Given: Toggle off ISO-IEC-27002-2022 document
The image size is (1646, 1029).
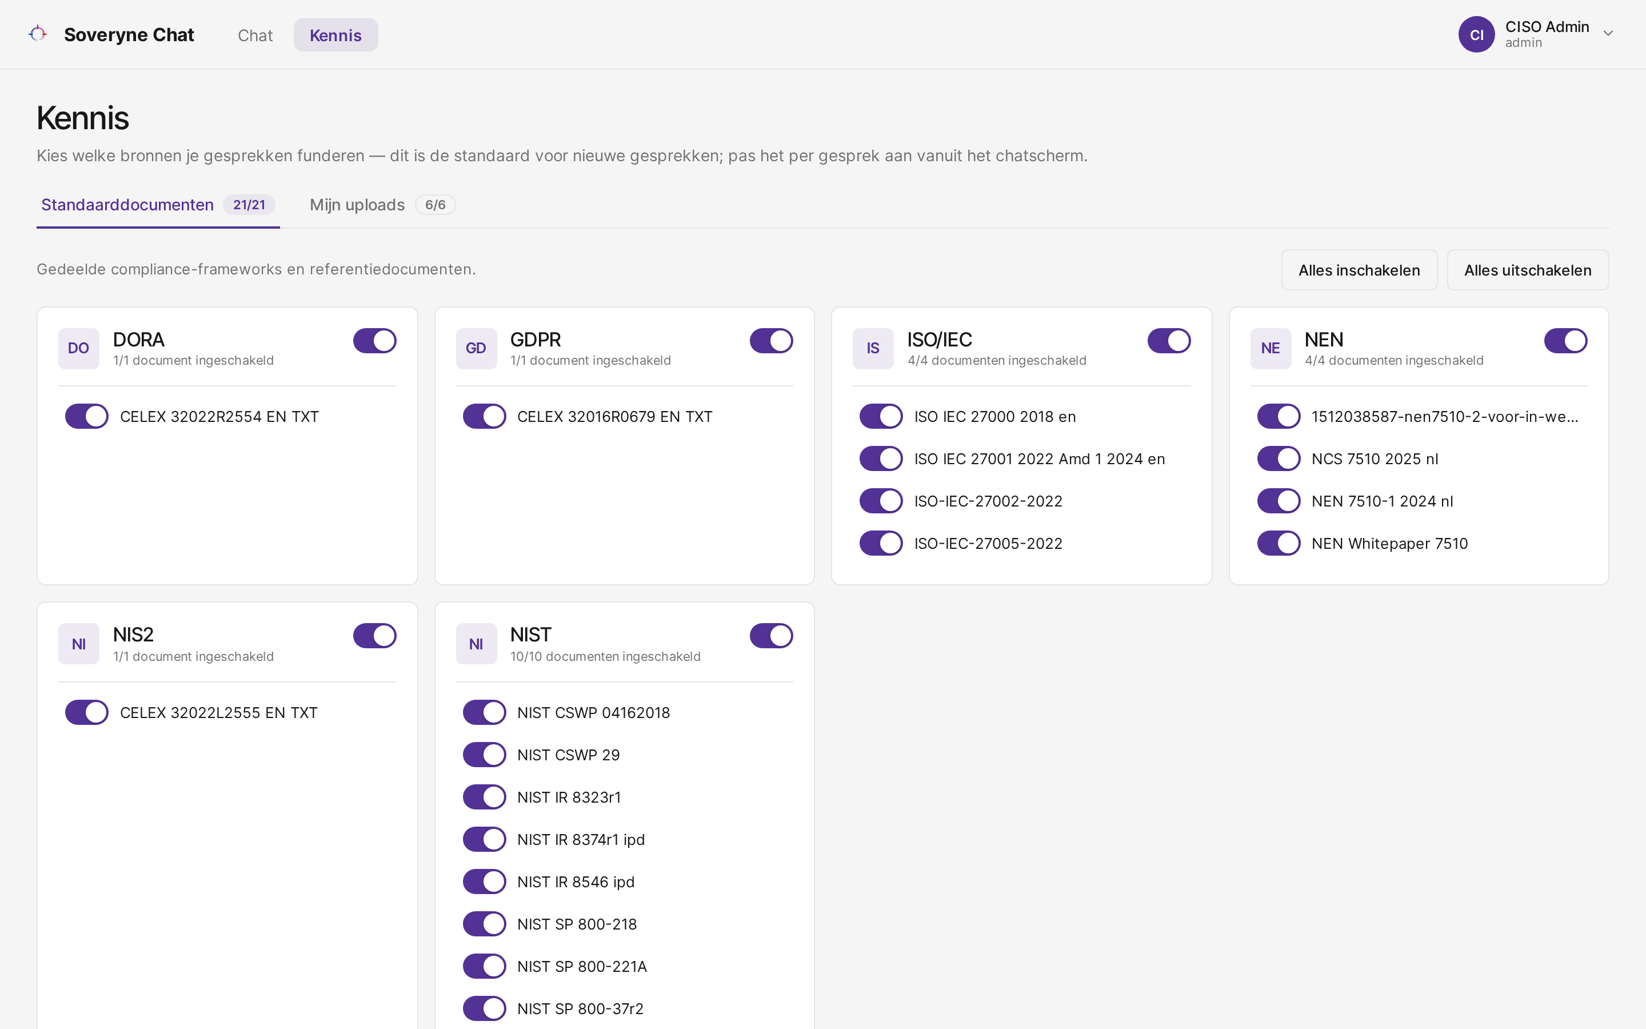Looking at the screenshot, I should (881, 501).
